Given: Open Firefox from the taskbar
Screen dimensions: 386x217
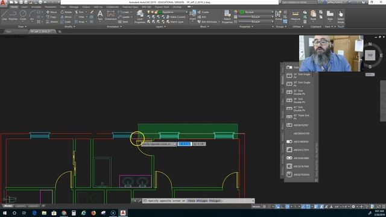Looking at the screenshot, I should 93,213.
